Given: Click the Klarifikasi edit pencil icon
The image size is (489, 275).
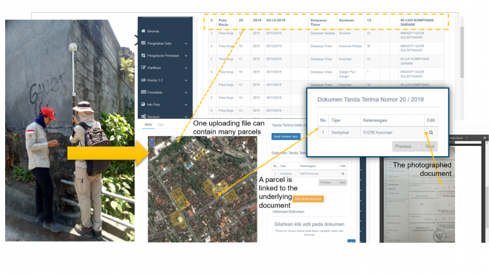Looking at the screenshot, I should click(x=143, y=67).
